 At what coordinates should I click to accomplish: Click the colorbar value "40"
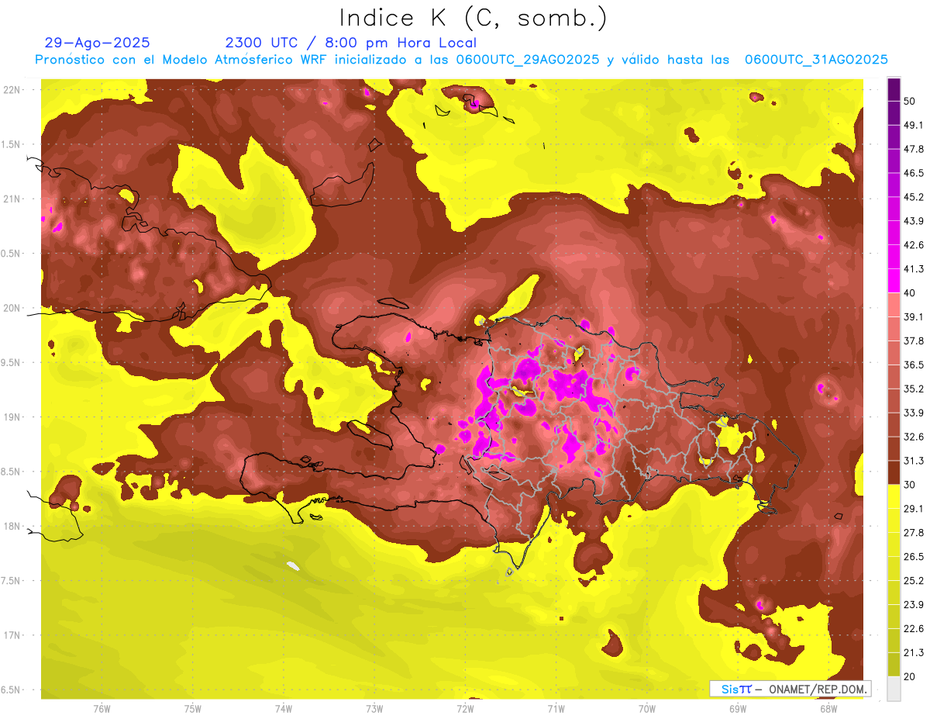point(910,293)
